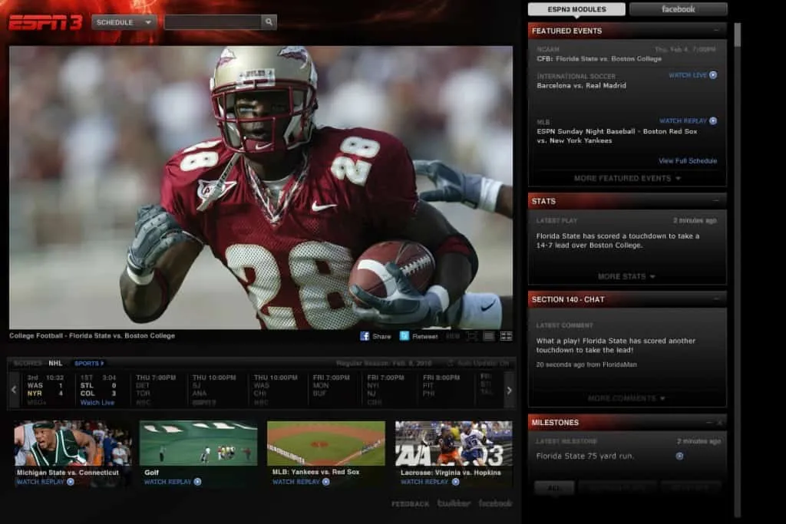The height and width of the screenshot is (524, 786).
Task: Open CFB: Florida State vs. Boston College event
Action: coord(599,58)
